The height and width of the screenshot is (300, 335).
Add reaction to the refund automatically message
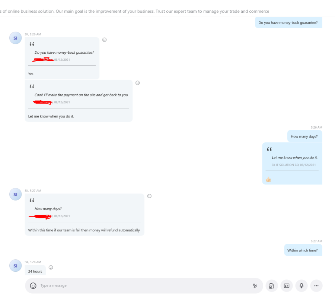click(149, 196)
